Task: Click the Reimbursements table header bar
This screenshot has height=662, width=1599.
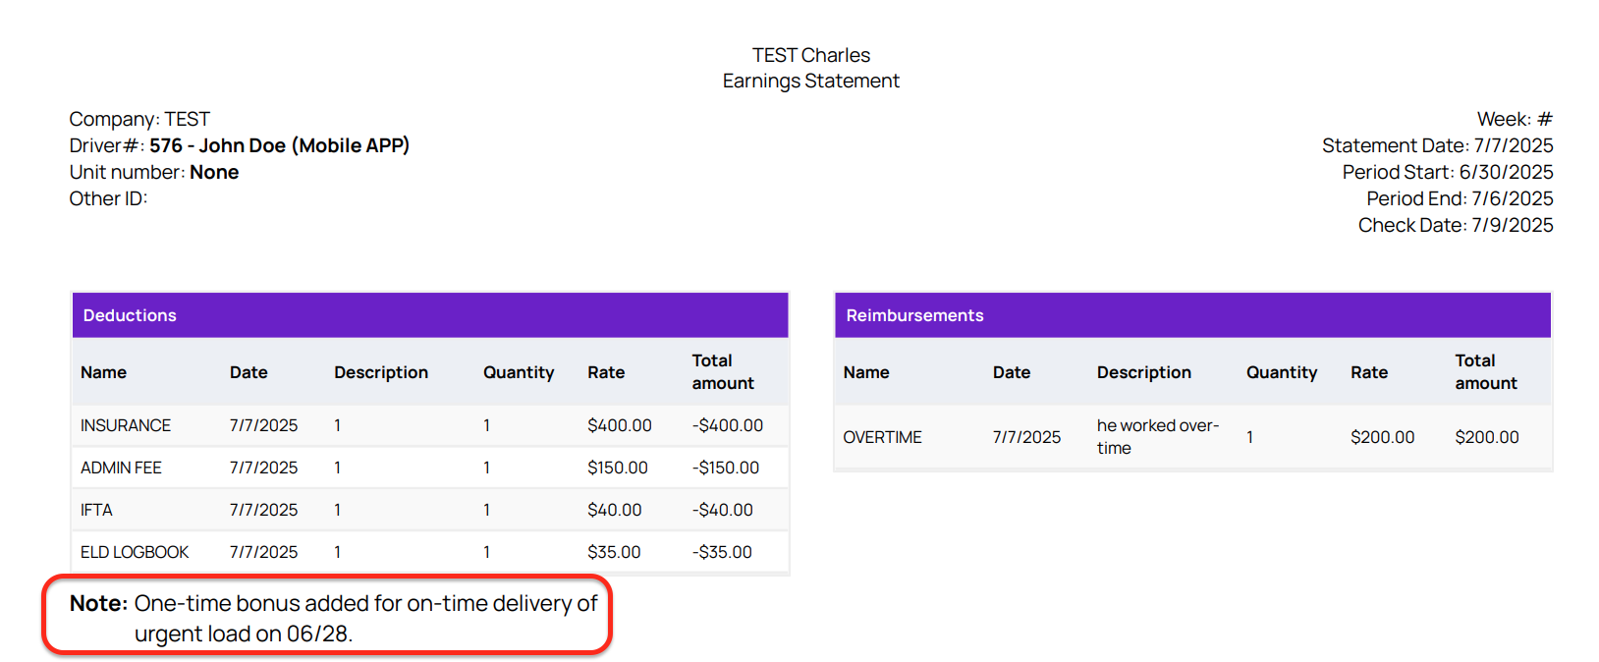Action: 1191,315
